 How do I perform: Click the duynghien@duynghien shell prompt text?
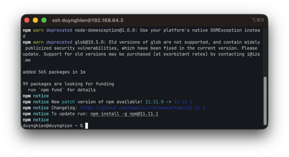click(47, 126)
